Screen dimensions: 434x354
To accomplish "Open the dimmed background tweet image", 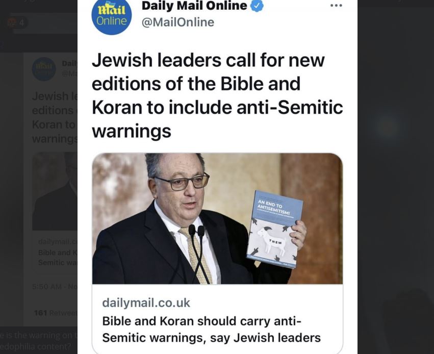I will 55,191.
